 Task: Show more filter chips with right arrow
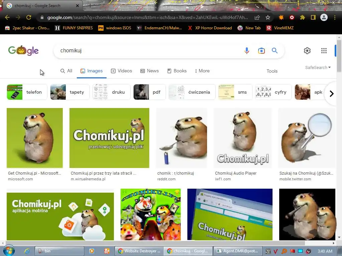332,94
